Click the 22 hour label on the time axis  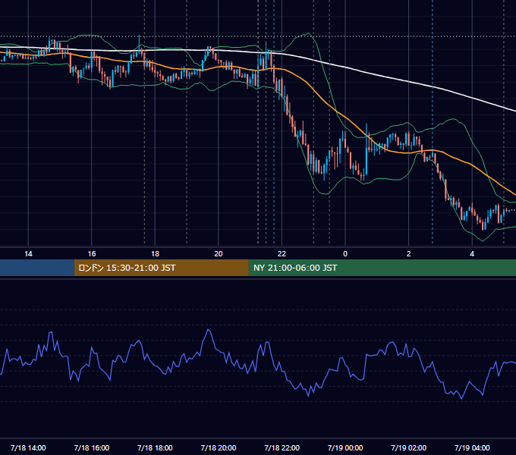282,254
